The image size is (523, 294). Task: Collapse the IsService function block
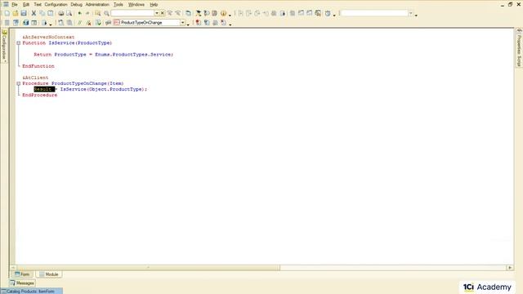pyautogui.click(x=18, y=43)
